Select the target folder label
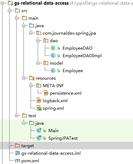 click(27, 146)
